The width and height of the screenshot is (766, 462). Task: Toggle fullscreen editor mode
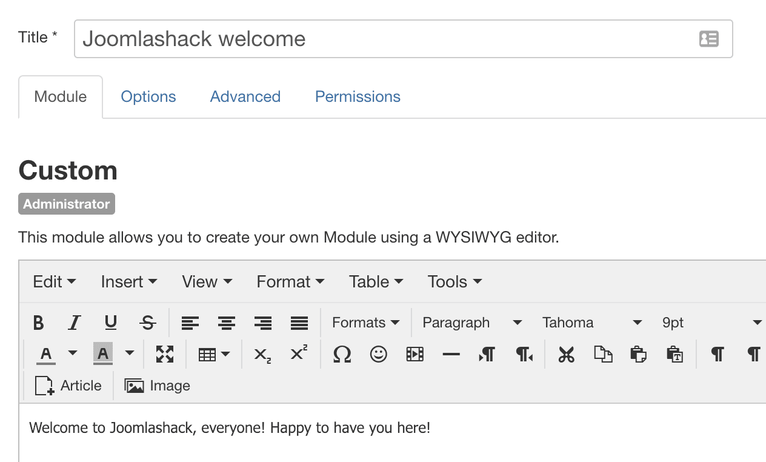(165, 354)
